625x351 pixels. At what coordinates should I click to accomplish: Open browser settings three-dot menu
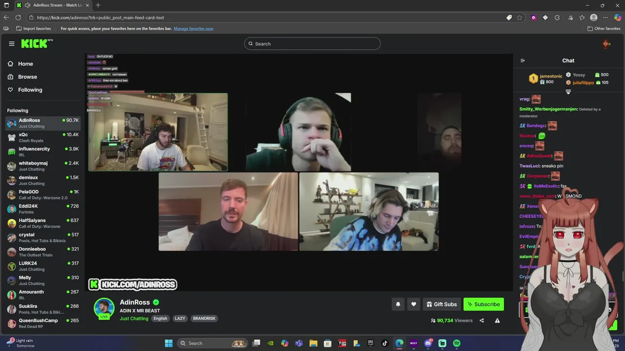[605, 18]
